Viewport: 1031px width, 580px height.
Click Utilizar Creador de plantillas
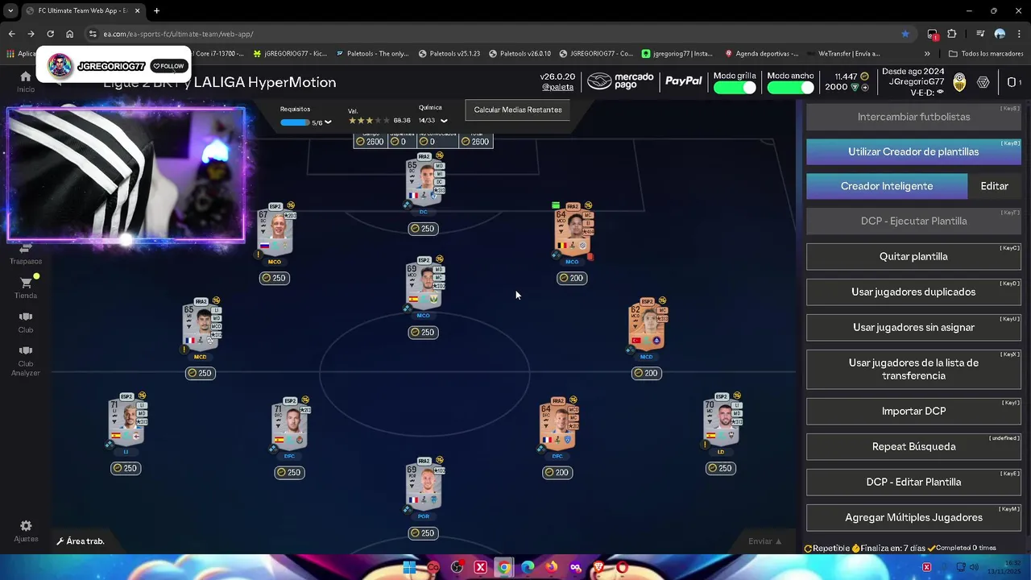coord(913,151)
